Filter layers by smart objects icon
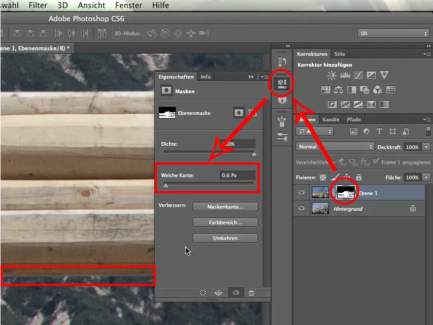Image resolution: width=433 pixels, height=325 pixels. point(405,131)
